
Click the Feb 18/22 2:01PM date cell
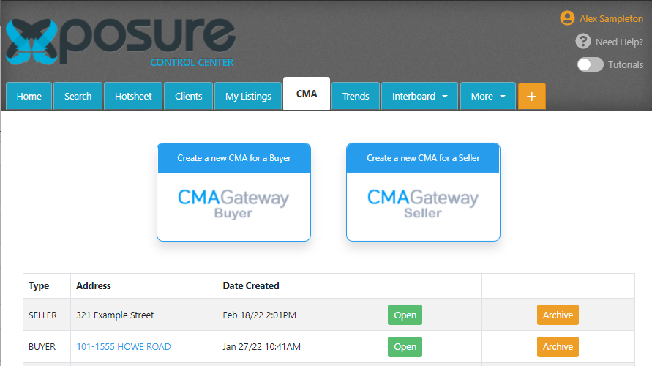pyautogui.click(x=273, y=315)
